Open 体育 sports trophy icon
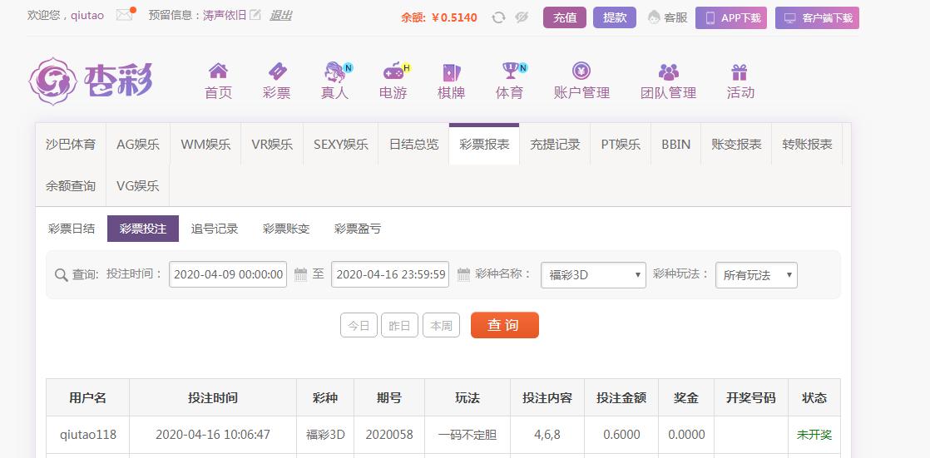This screenshot has width=930, height=458. (x=511, y=71)
